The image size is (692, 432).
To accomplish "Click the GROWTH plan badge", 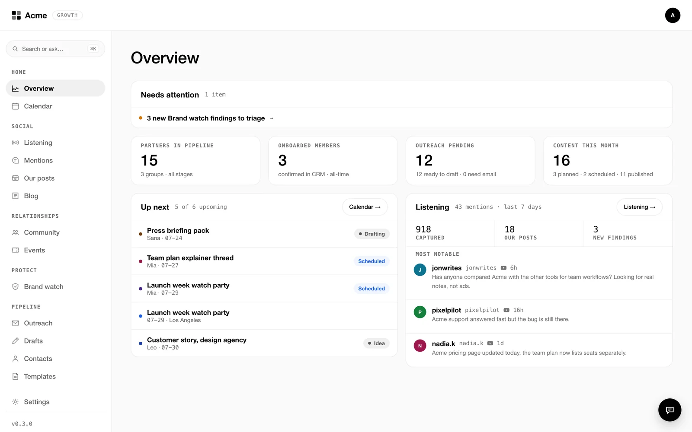I will pos(67,15).
